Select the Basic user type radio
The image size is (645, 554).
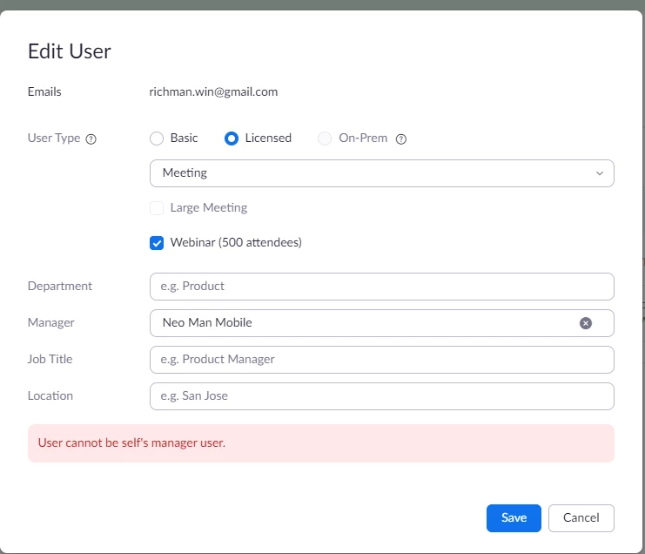[x=157, y=138]
